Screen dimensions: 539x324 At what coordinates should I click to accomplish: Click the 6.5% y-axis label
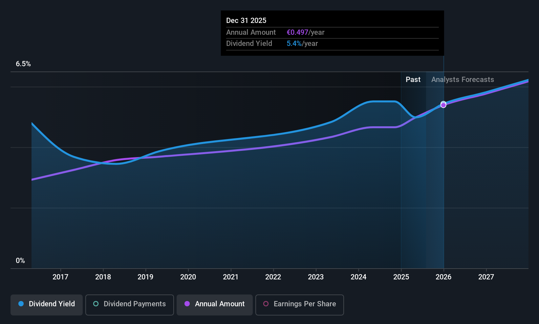click(23, 64)
